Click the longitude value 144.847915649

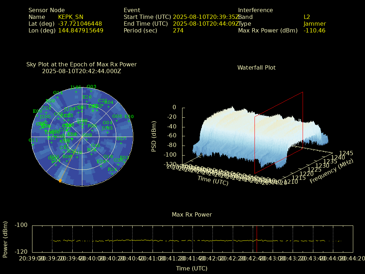(81, 31)
